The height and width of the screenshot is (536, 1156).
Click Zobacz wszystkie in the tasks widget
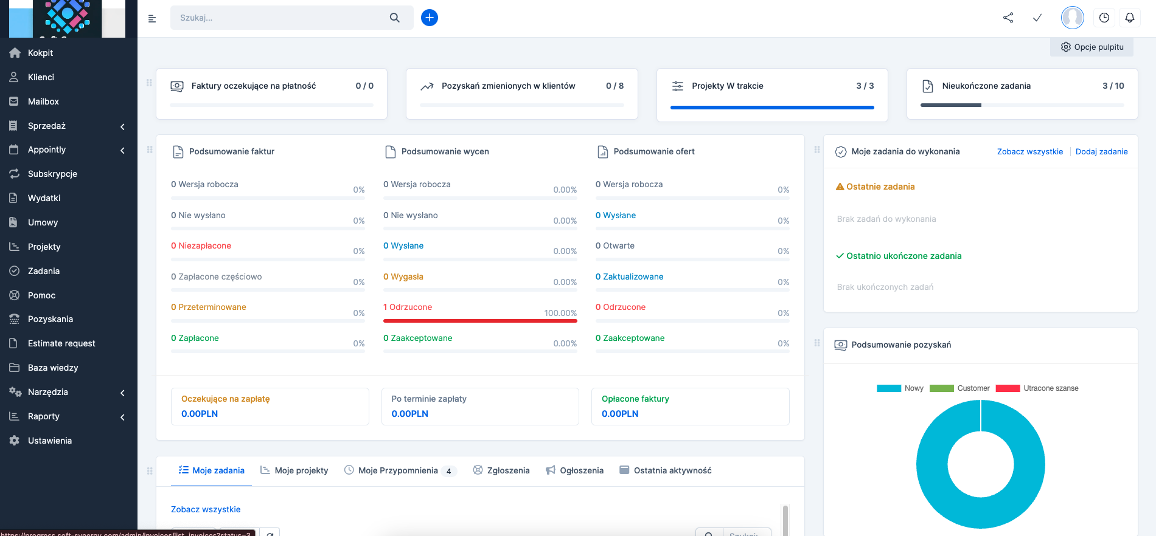pyautogui.click(x=1030, y=152)
